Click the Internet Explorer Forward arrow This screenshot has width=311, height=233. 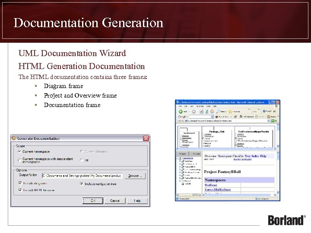coord(194,112)
